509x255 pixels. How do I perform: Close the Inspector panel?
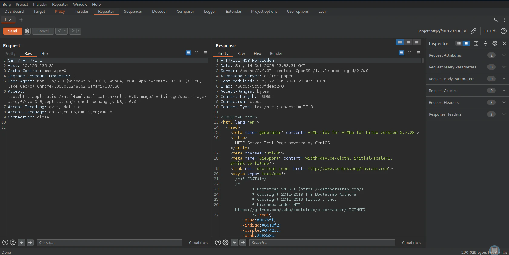(504, 44)
